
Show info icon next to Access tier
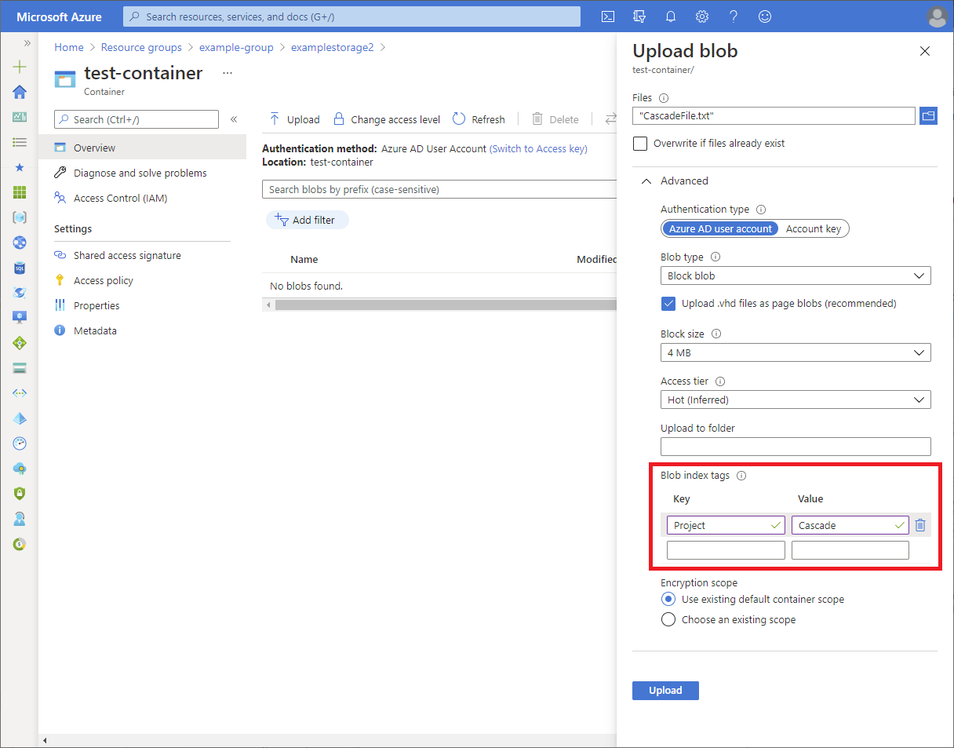tap(720, 381)
